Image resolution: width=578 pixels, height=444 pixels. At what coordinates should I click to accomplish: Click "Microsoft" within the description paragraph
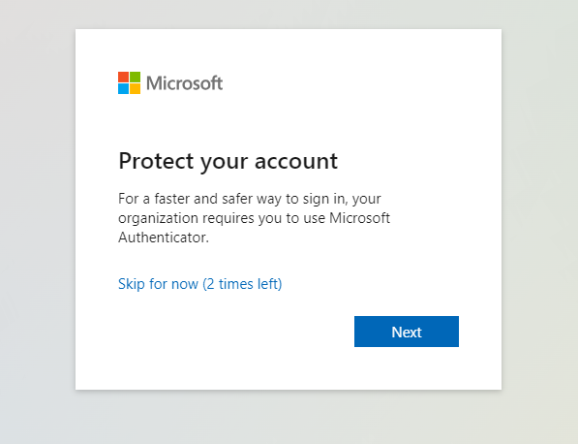tap(359, 218)
